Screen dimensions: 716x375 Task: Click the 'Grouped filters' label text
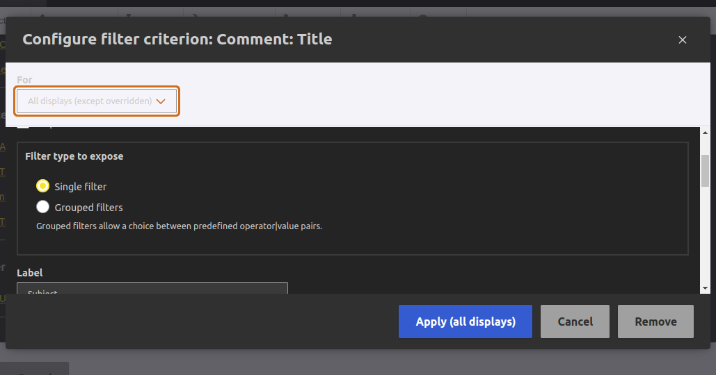[88, 208]
